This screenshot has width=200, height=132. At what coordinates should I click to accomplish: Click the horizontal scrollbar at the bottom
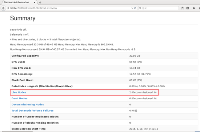pos(17,131)
